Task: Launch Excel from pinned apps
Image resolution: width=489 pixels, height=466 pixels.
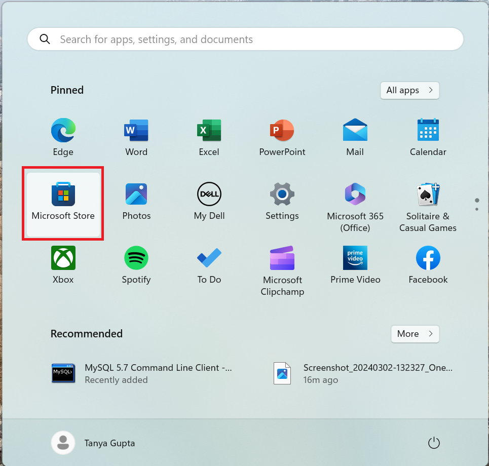Action: (x=209, y=137)
